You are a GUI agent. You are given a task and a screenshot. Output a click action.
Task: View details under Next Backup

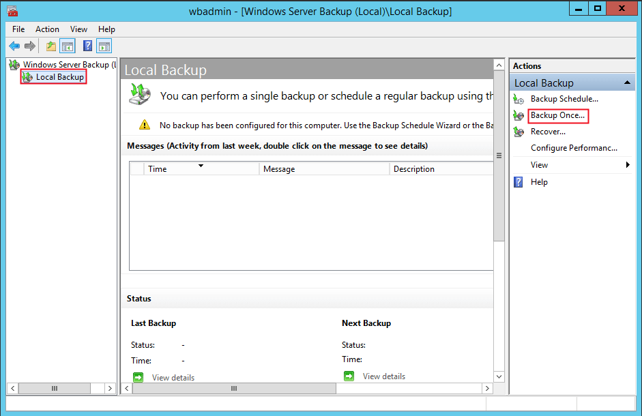click(x=384, y=376)
